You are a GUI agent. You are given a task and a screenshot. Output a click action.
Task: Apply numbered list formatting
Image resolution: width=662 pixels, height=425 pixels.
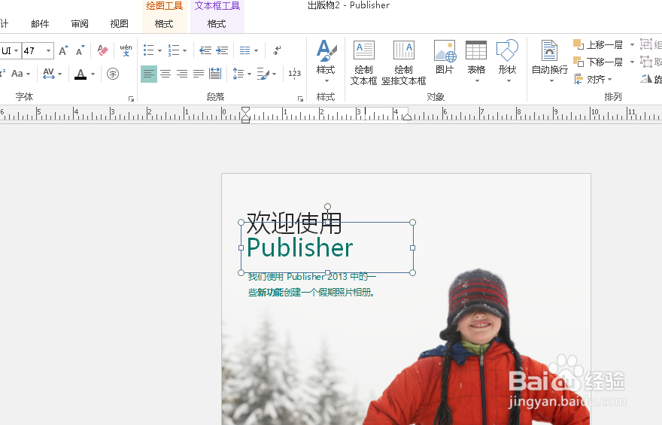(174, 50)
